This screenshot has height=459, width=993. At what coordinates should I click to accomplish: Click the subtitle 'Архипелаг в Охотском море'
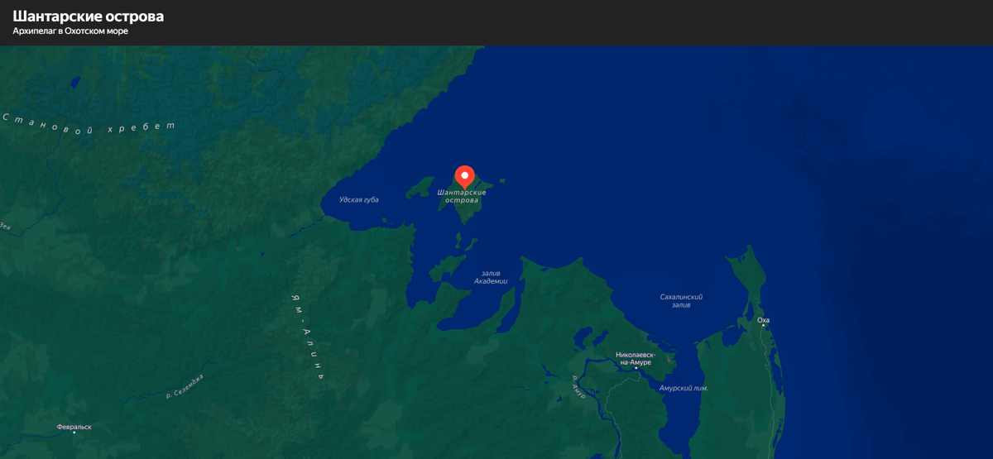(70, 31)
